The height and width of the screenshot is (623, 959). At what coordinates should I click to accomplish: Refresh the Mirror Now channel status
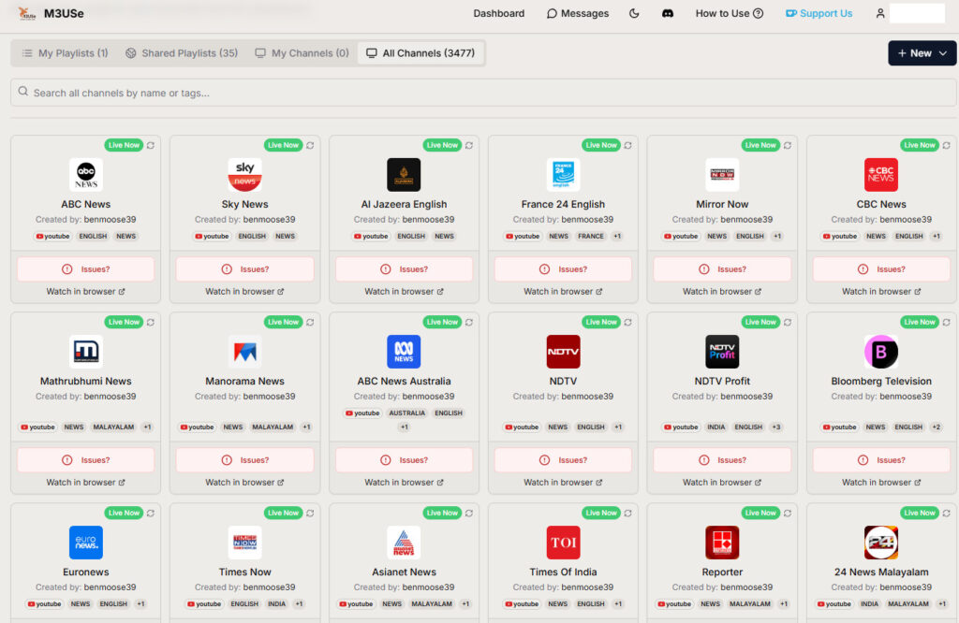point(788,145)
